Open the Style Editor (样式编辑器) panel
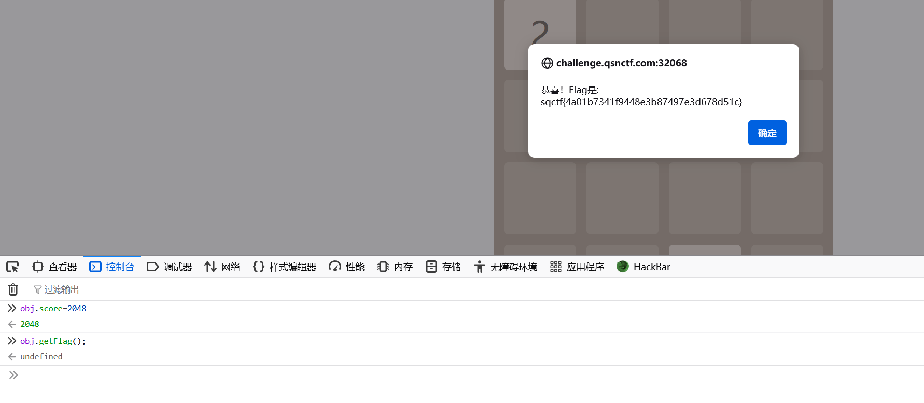Viewport: 924px width, 403px height. [x=285, y=267]
